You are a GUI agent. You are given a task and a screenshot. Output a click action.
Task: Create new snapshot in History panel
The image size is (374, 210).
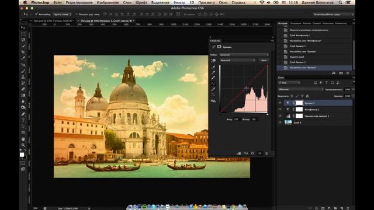pos(341,73)
